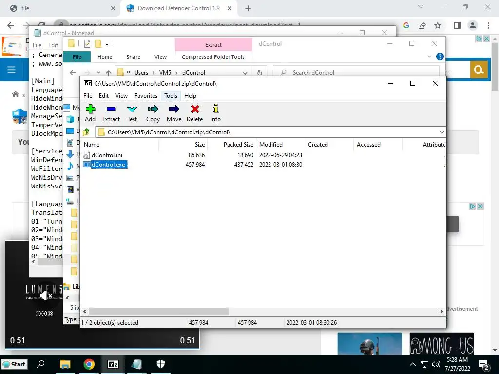Close the Download Defender Control tab

click(x=230, y=8)
